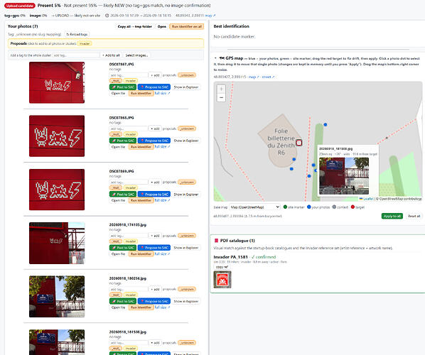Click 'invader' proposal for DSC07868.JPG
The width and height of the screenshot is (425, 355).
coord(130,134)
